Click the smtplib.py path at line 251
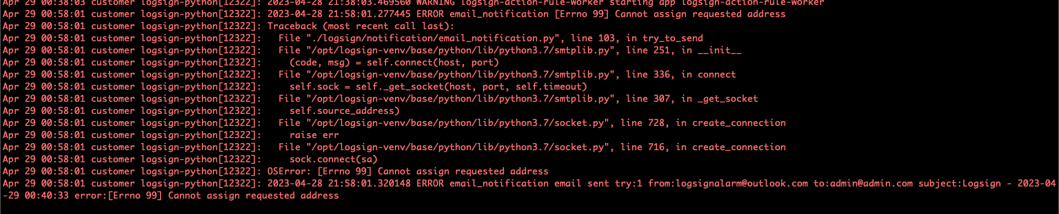Screen dimensions: 1059x214 tap(460, 50)
